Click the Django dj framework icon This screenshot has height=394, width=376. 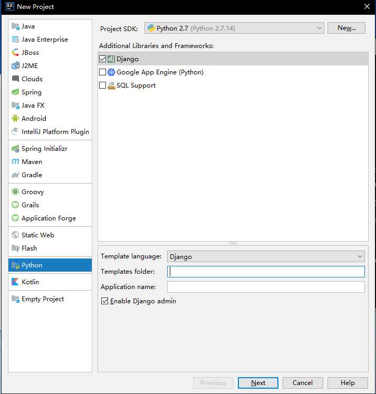pos(111,59)
